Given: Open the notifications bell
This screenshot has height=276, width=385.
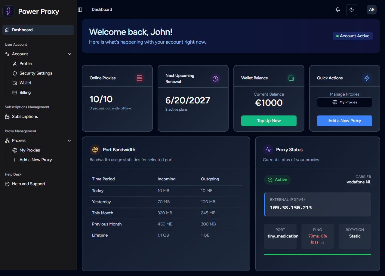Looking at the screenshot, I should coord(338,10).
